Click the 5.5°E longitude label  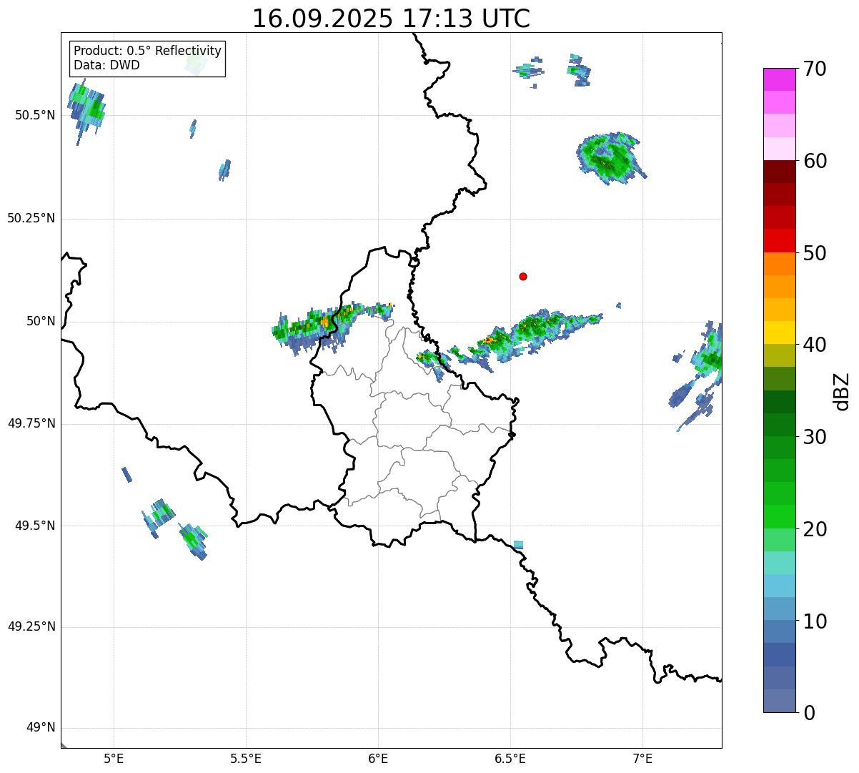click(246, 758)
